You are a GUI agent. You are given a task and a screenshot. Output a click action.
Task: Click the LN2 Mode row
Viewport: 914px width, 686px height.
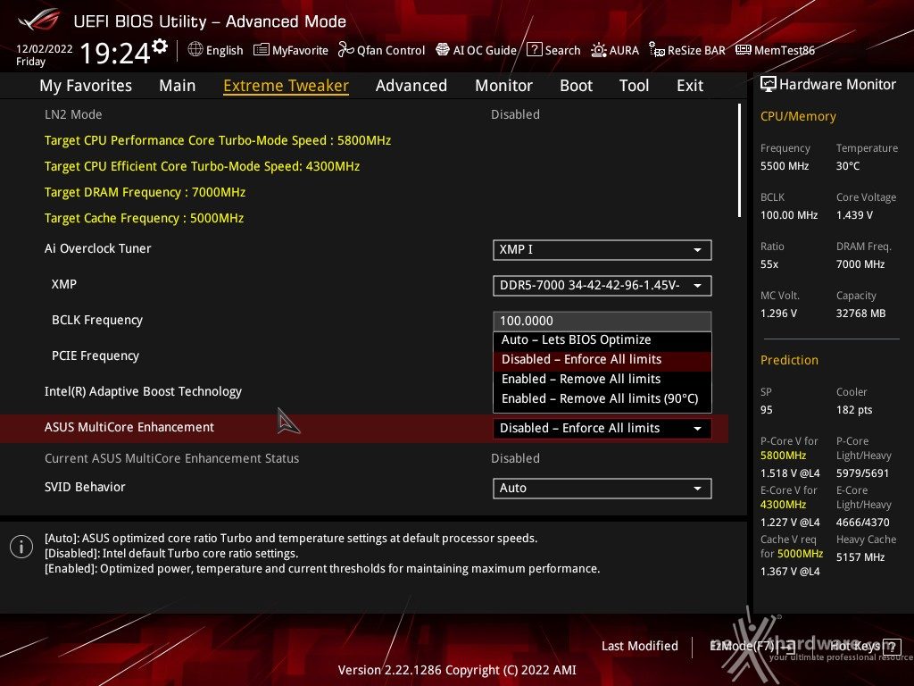[364, 114]
